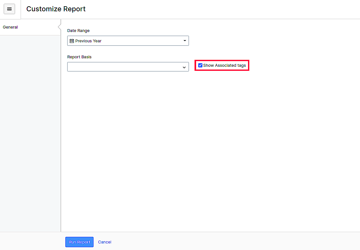This screenshot has height=250, width=360.
Task: Select General in the left sidebar
Action: coord(10,27)
